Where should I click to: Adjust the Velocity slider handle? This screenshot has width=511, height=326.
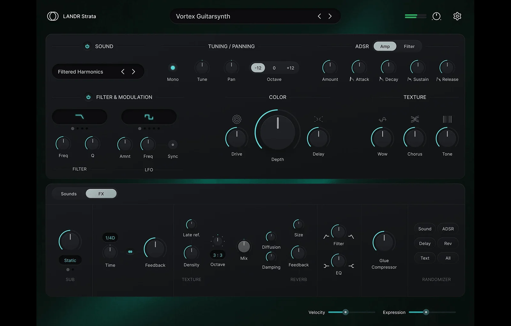coord(346,312)
